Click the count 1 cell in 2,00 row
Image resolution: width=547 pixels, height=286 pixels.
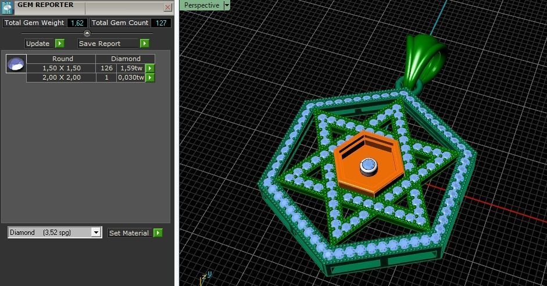click(106, 77)
